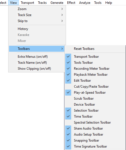
Task: Uncheck Time Toolbar
Action: tap(95, 117)
